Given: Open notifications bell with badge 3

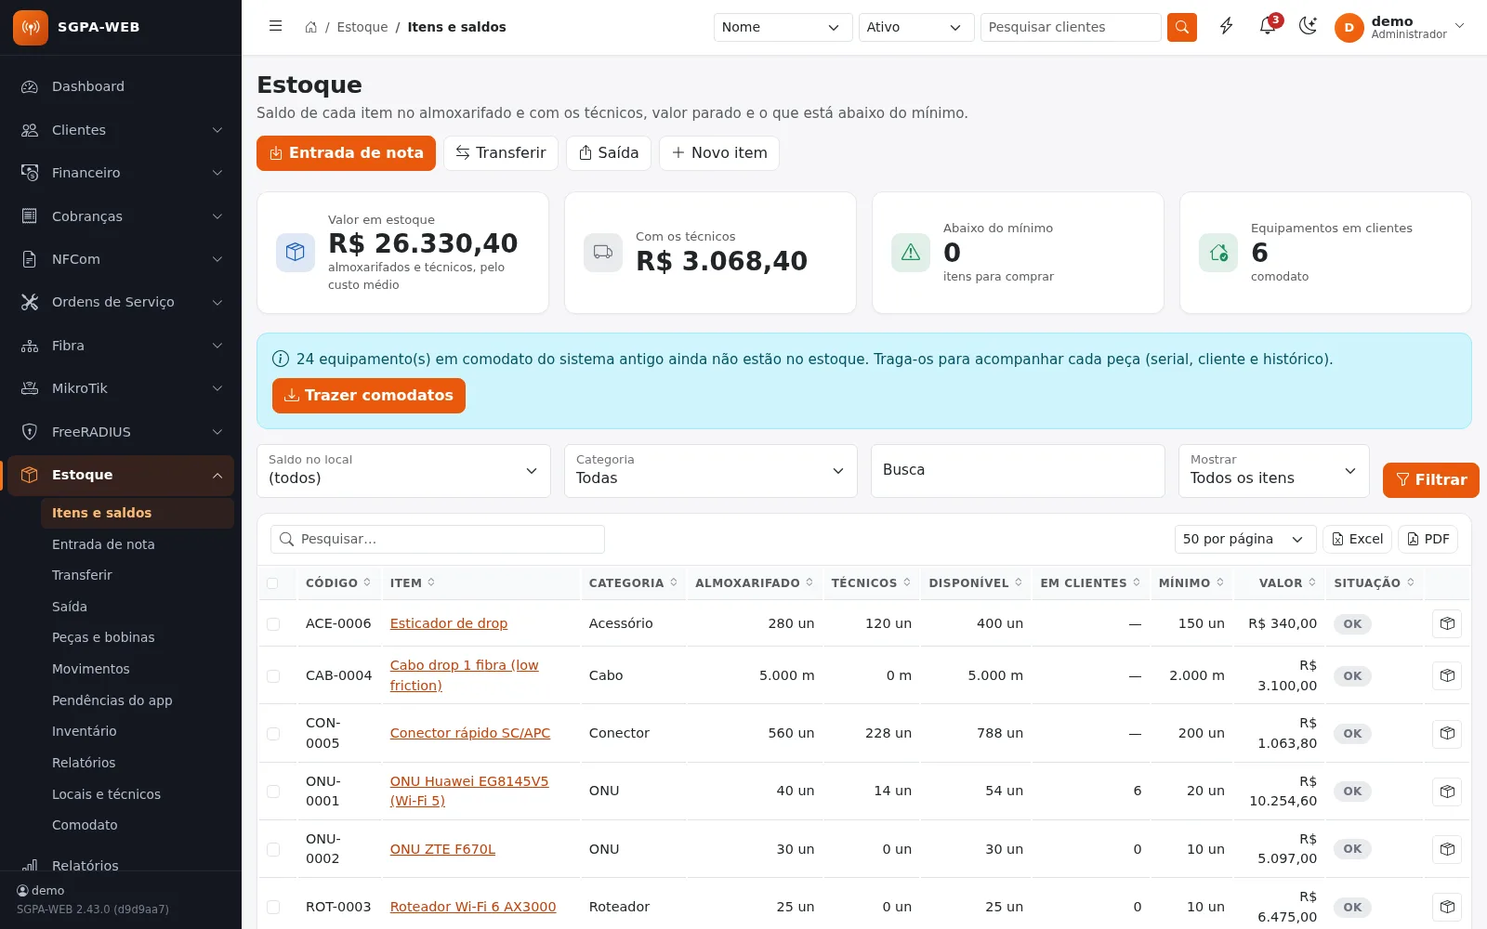Looking at the screenshot, I should [x=1268, y=26].
